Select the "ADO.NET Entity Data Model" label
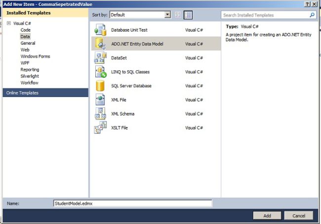 137,44
